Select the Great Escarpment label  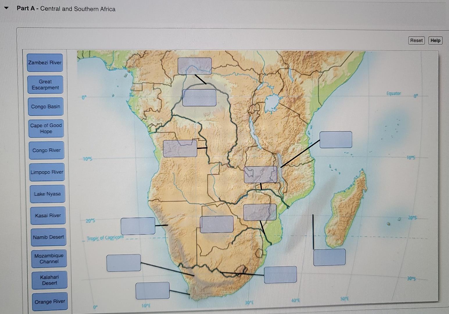[x=45, y=85]
